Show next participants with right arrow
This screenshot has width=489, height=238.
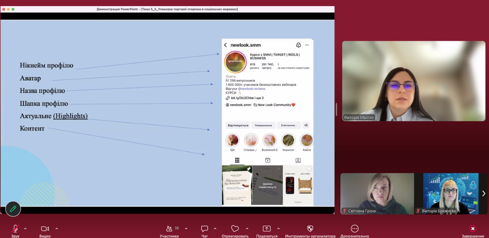[484, 193]
